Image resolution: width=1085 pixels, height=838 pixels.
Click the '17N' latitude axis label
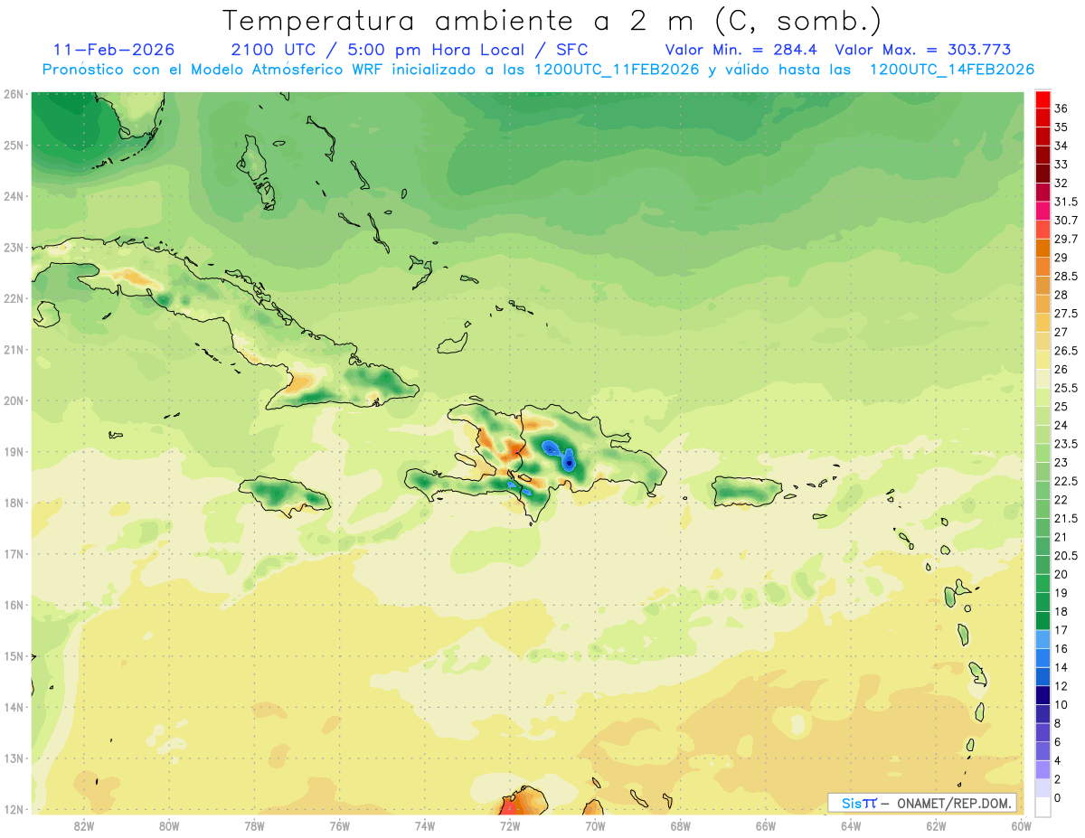pyautogui.click(x=13, y=553)
